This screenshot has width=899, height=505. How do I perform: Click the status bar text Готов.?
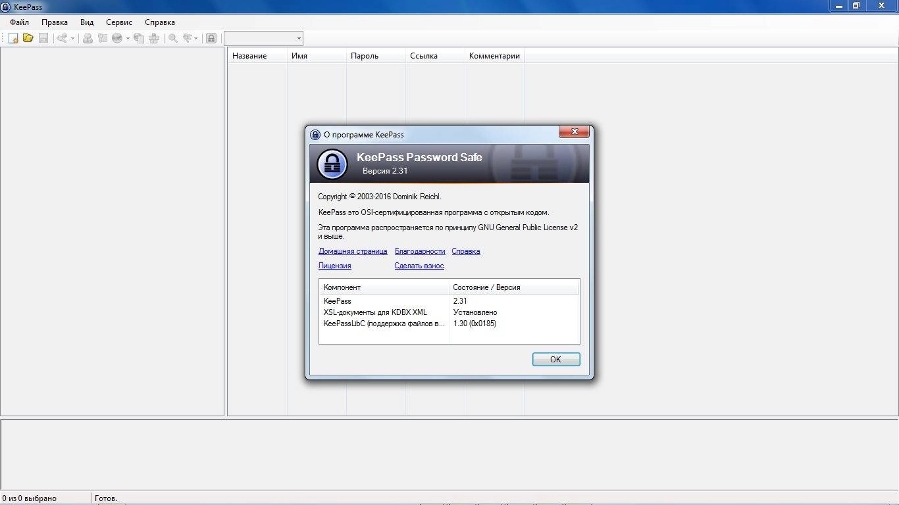coord(106,498)
